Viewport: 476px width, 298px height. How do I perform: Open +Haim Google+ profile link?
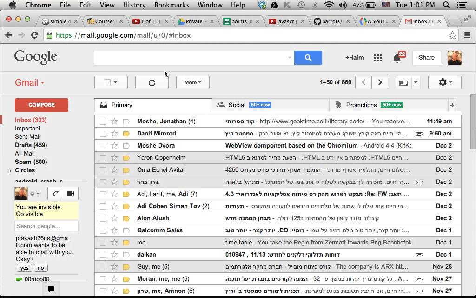354,58
